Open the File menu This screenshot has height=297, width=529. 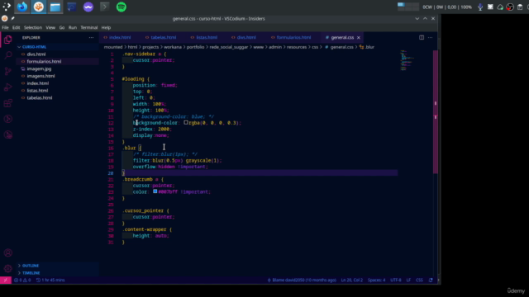[5, 27]
